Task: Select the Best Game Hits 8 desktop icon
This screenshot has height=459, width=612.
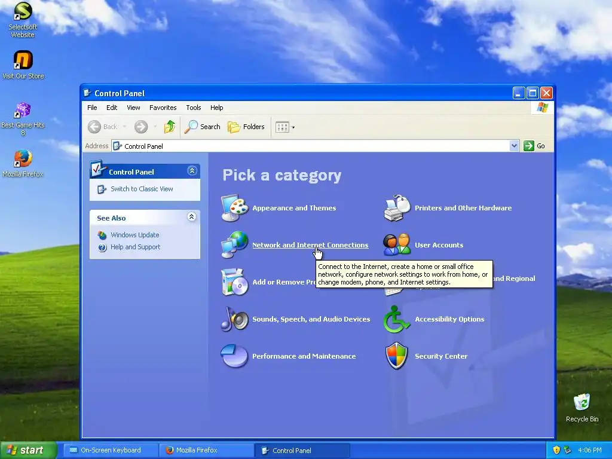Action: pyautogui.click(x=23, y=119)
